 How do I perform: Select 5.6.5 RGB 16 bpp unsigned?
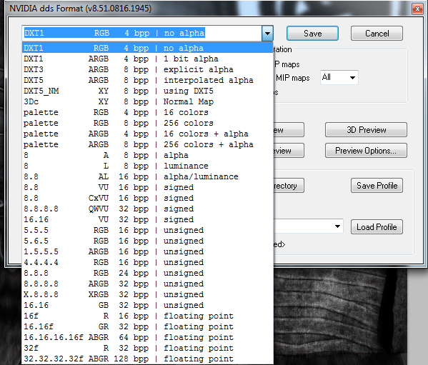[x=147, y=241]
